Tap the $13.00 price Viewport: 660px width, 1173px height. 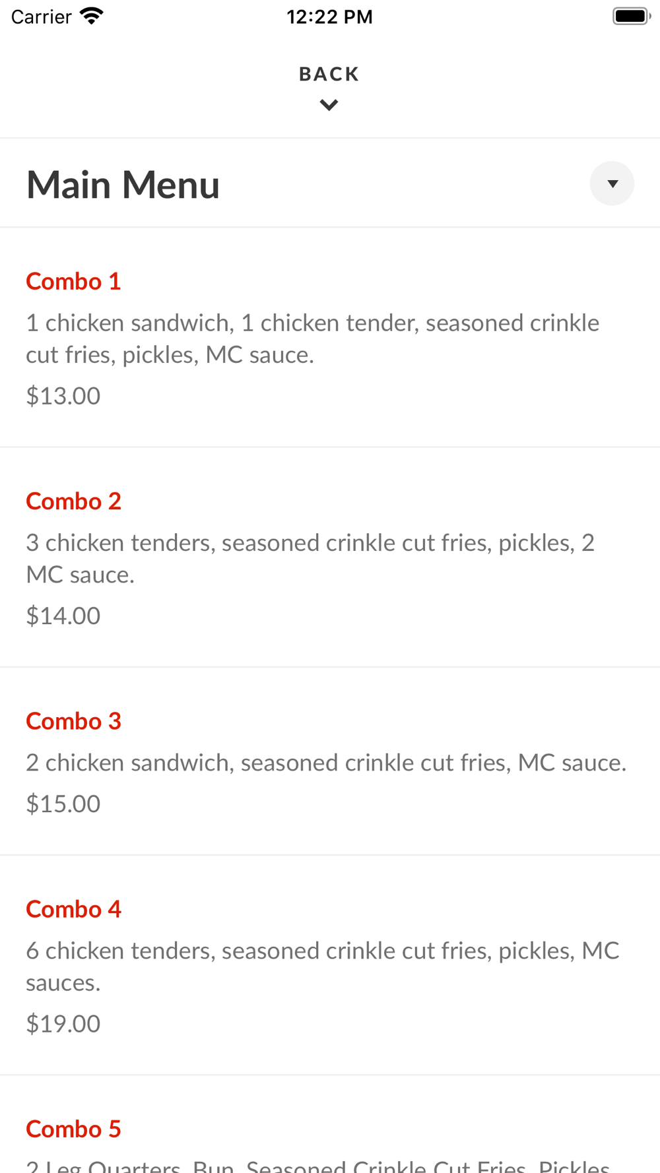(63, 396)
